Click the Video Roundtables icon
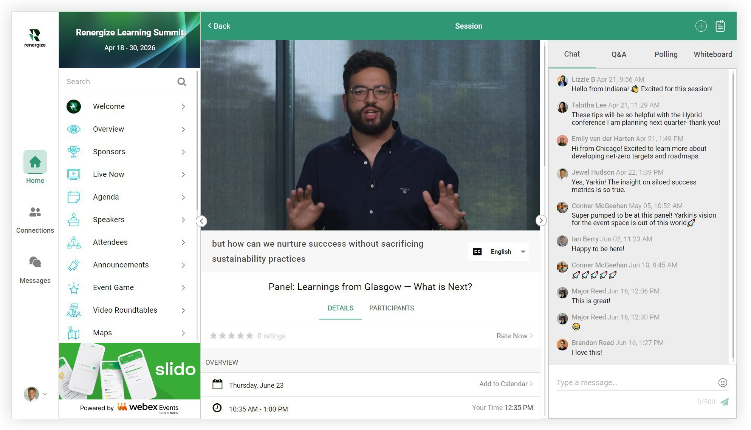 (x=74, y=310)
